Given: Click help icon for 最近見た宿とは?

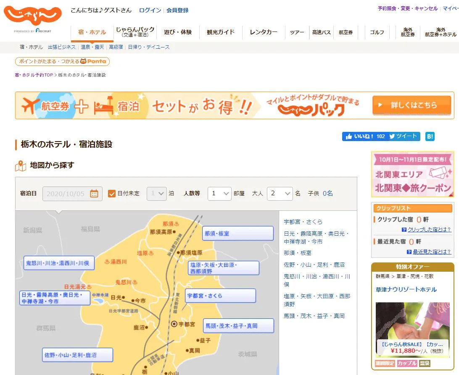Looking at the screenshot, I should click(409, 252).
